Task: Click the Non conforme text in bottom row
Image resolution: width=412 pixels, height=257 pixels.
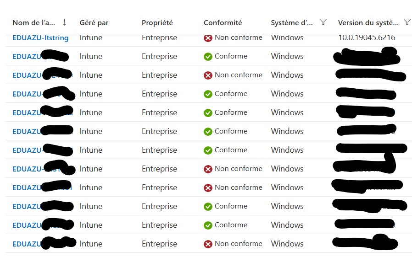Action: 238,244
